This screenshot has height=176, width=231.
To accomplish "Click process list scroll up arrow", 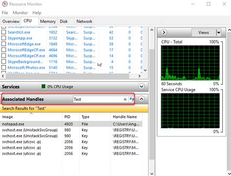I will coord(152,30).
